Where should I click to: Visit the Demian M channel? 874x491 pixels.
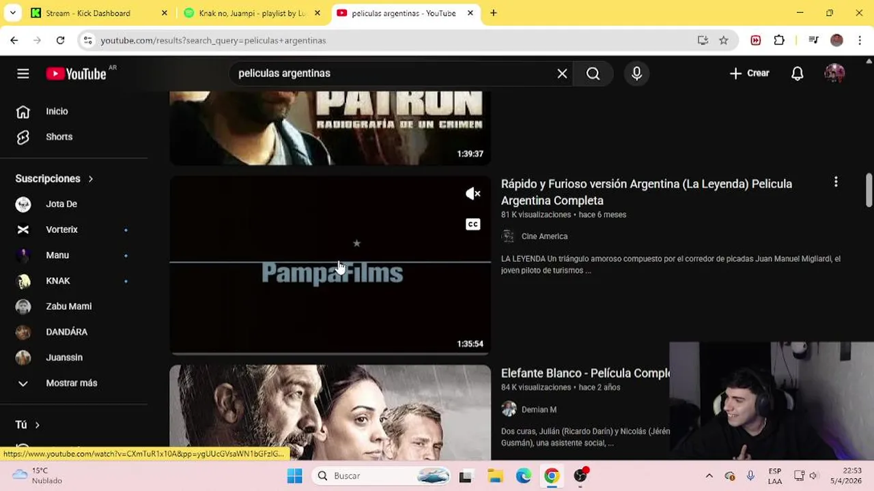539,410
